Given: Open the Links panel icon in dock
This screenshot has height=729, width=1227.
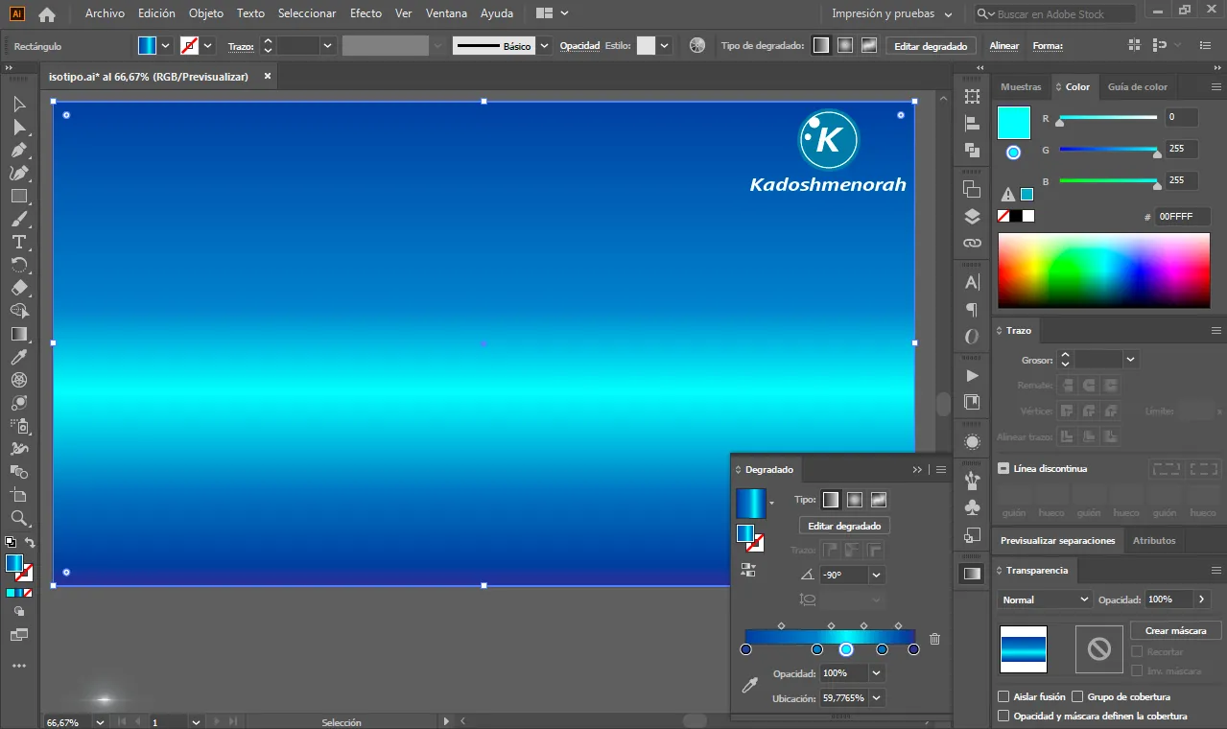Looking at the screenshot, I should 972,244.
